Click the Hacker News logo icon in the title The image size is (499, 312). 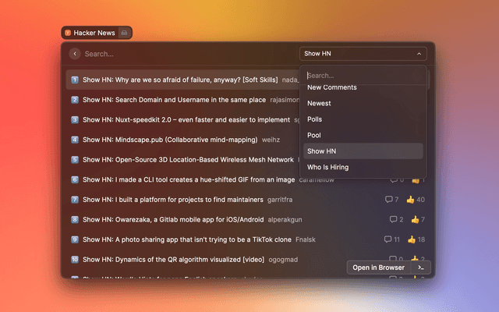click(x=68, y=34)
